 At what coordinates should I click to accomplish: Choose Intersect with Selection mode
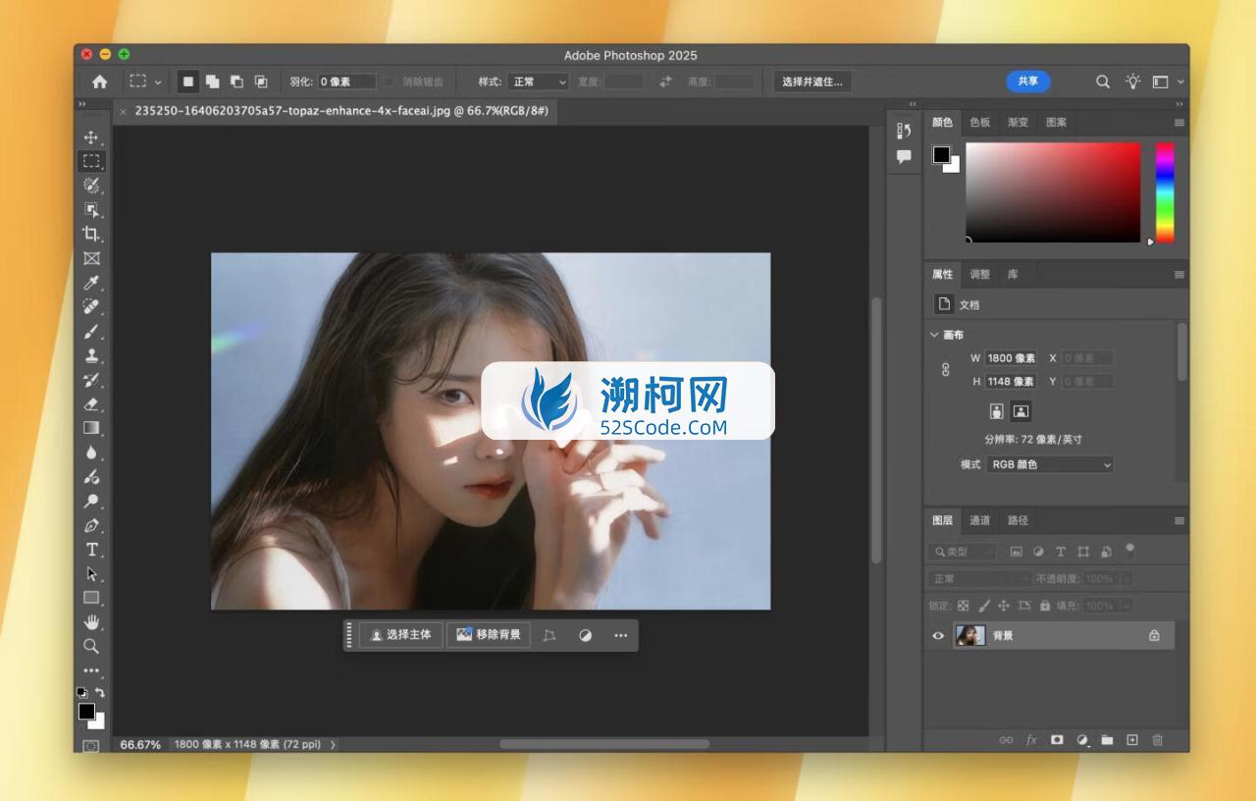261,81
